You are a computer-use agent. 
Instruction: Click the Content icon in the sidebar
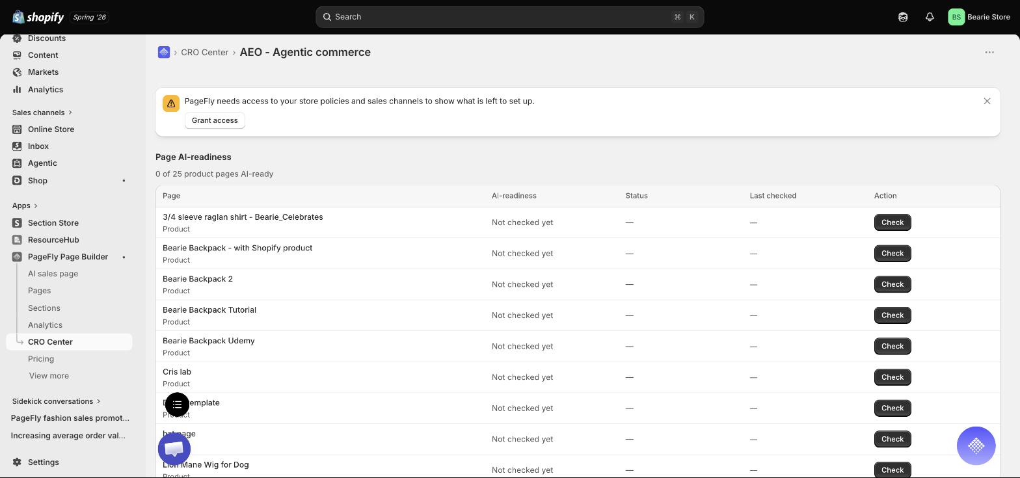coord(18,55)
